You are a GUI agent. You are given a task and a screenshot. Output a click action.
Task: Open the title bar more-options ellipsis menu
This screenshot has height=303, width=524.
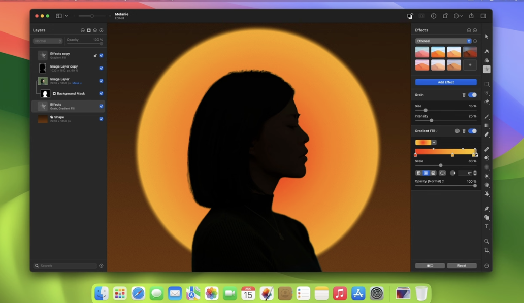point(458,16)
